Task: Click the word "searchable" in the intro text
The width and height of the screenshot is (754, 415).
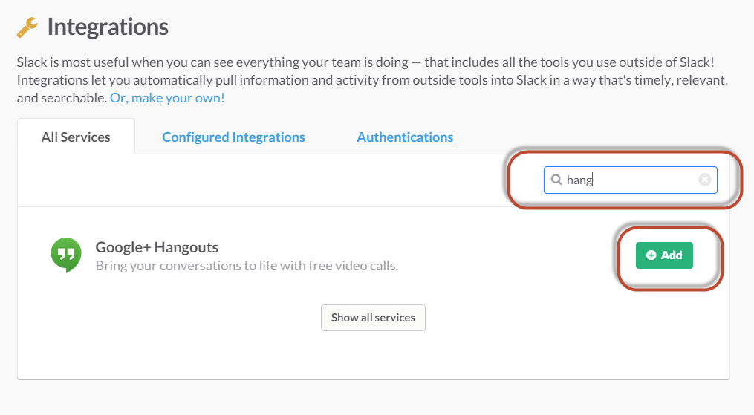Action: tap(73, 98)
